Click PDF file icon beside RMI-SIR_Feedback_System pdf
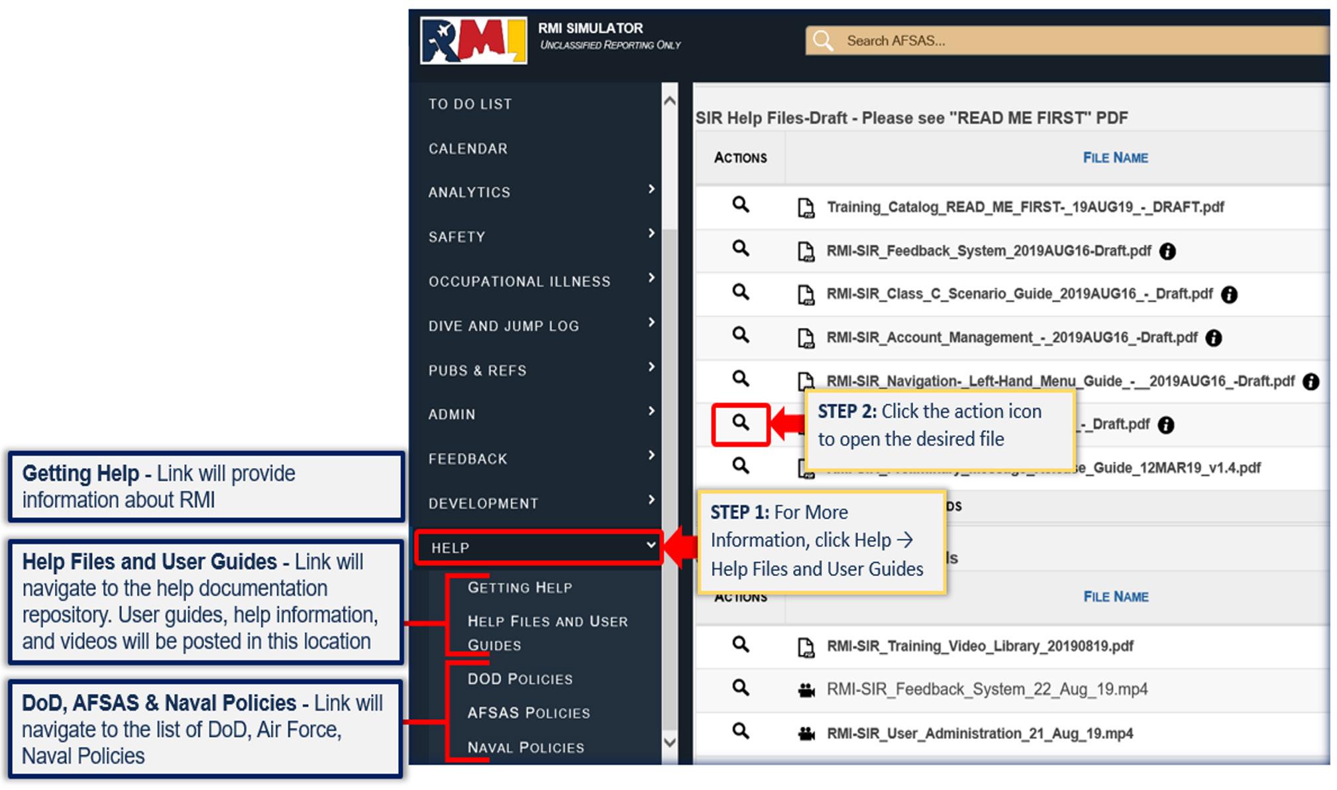Viewport: 1337px width, 790px height. point(806,252)
